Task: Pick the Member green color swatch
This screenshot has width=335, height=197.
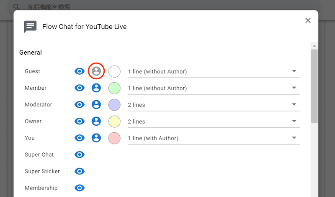Action: (114, 88)
